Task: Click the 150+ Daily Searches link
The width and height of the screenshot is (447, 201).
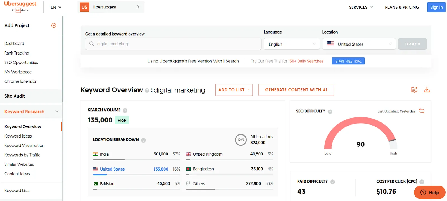Action: pos(306,61)
